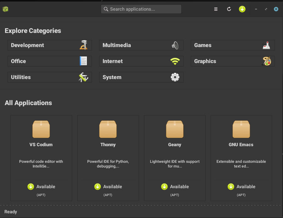This screenshot has width=283, height=218.
Task: Select the Office category
Action: (50, 61)
